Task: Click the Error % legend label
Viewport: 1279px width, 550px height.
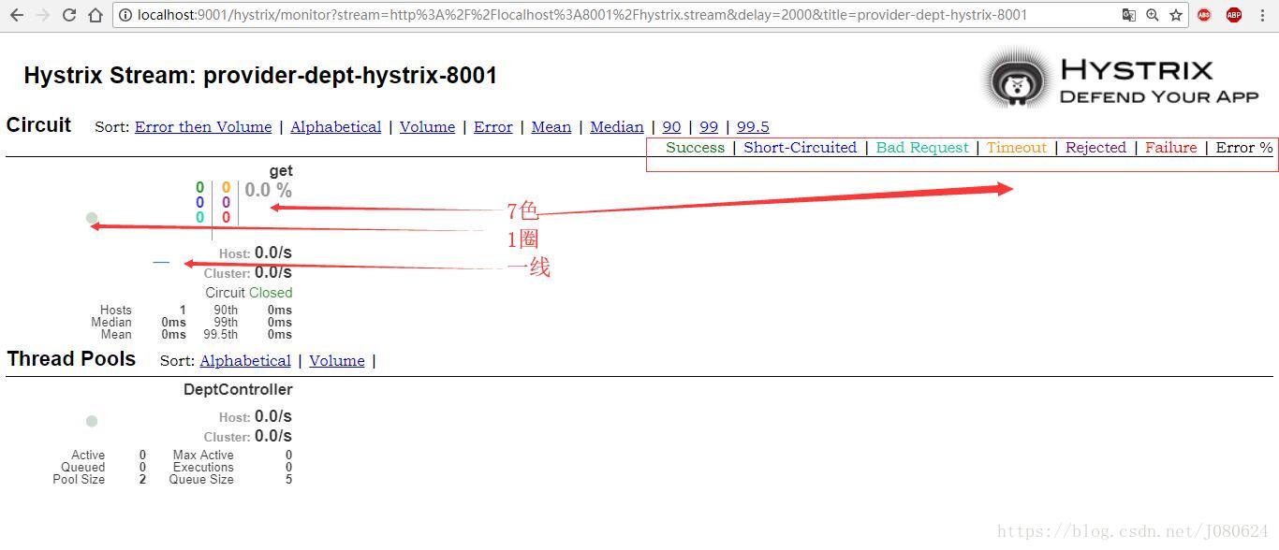Action: click(x=1244, y=148)
